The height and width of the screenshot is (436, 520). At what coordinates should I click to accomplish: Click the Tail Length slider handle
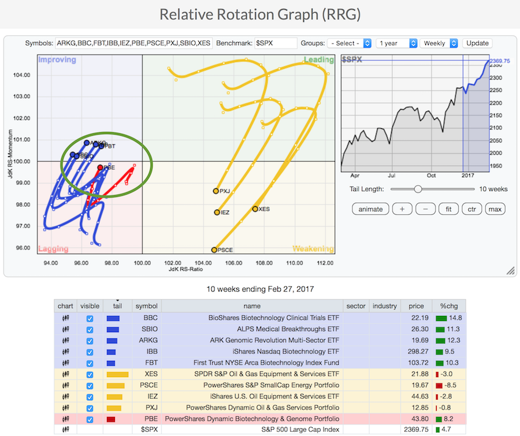click(418, 189)
